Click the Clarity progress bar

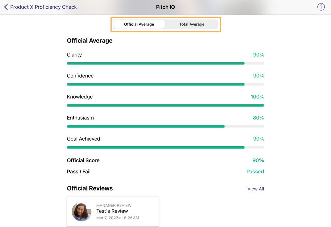tap(165, 63)
